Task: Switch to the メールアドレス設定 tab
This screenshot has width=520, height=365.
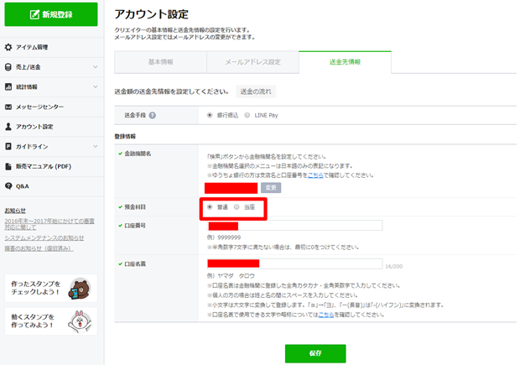Action: click(x=252, y=62)
